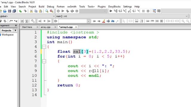Jump forward to next location
Image resolution: width=191 pixels, height=107 pixels.
(99, 21)
